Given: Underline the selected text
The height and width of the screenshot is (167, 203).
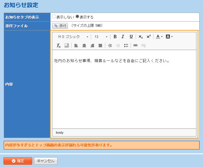Looking at the screenshot, I should pyautogui.click(x=131, y=37).
